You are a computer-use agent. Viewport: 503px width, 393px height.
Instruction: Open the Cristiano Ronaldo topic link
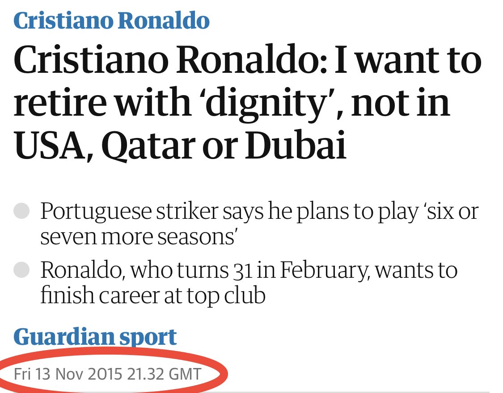pyautogui.click(x=111, y=21)
